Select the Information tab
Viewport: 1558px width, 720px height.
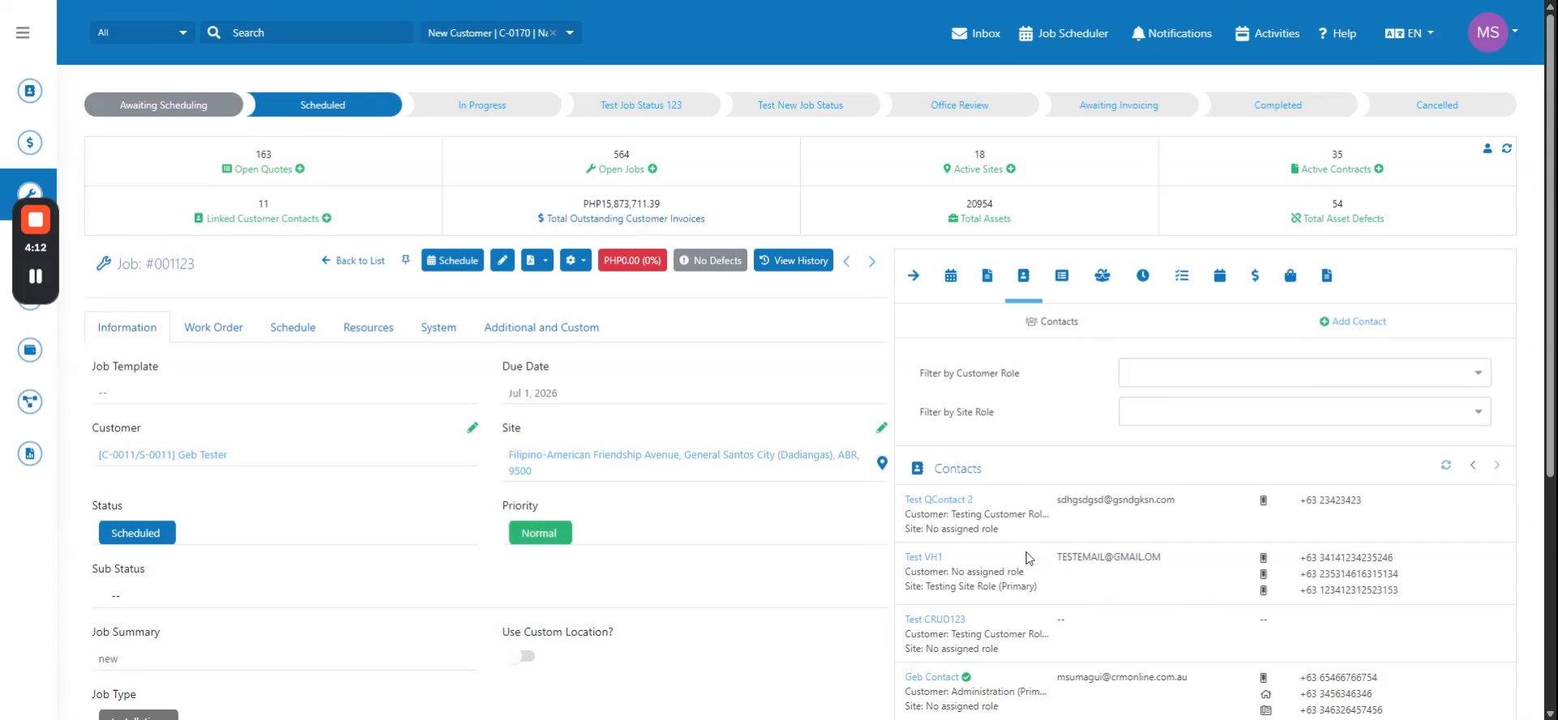[x=127, y=328]
